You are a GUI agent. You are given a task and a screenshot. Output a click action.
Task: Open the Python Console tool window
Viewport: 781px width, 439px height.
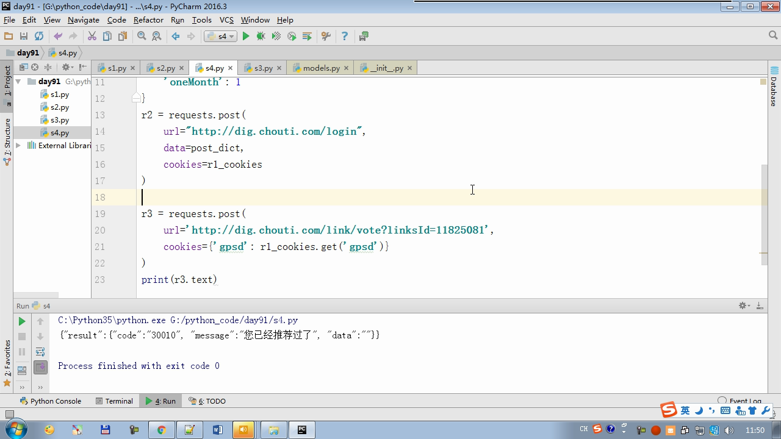click(x=51, y=401)
